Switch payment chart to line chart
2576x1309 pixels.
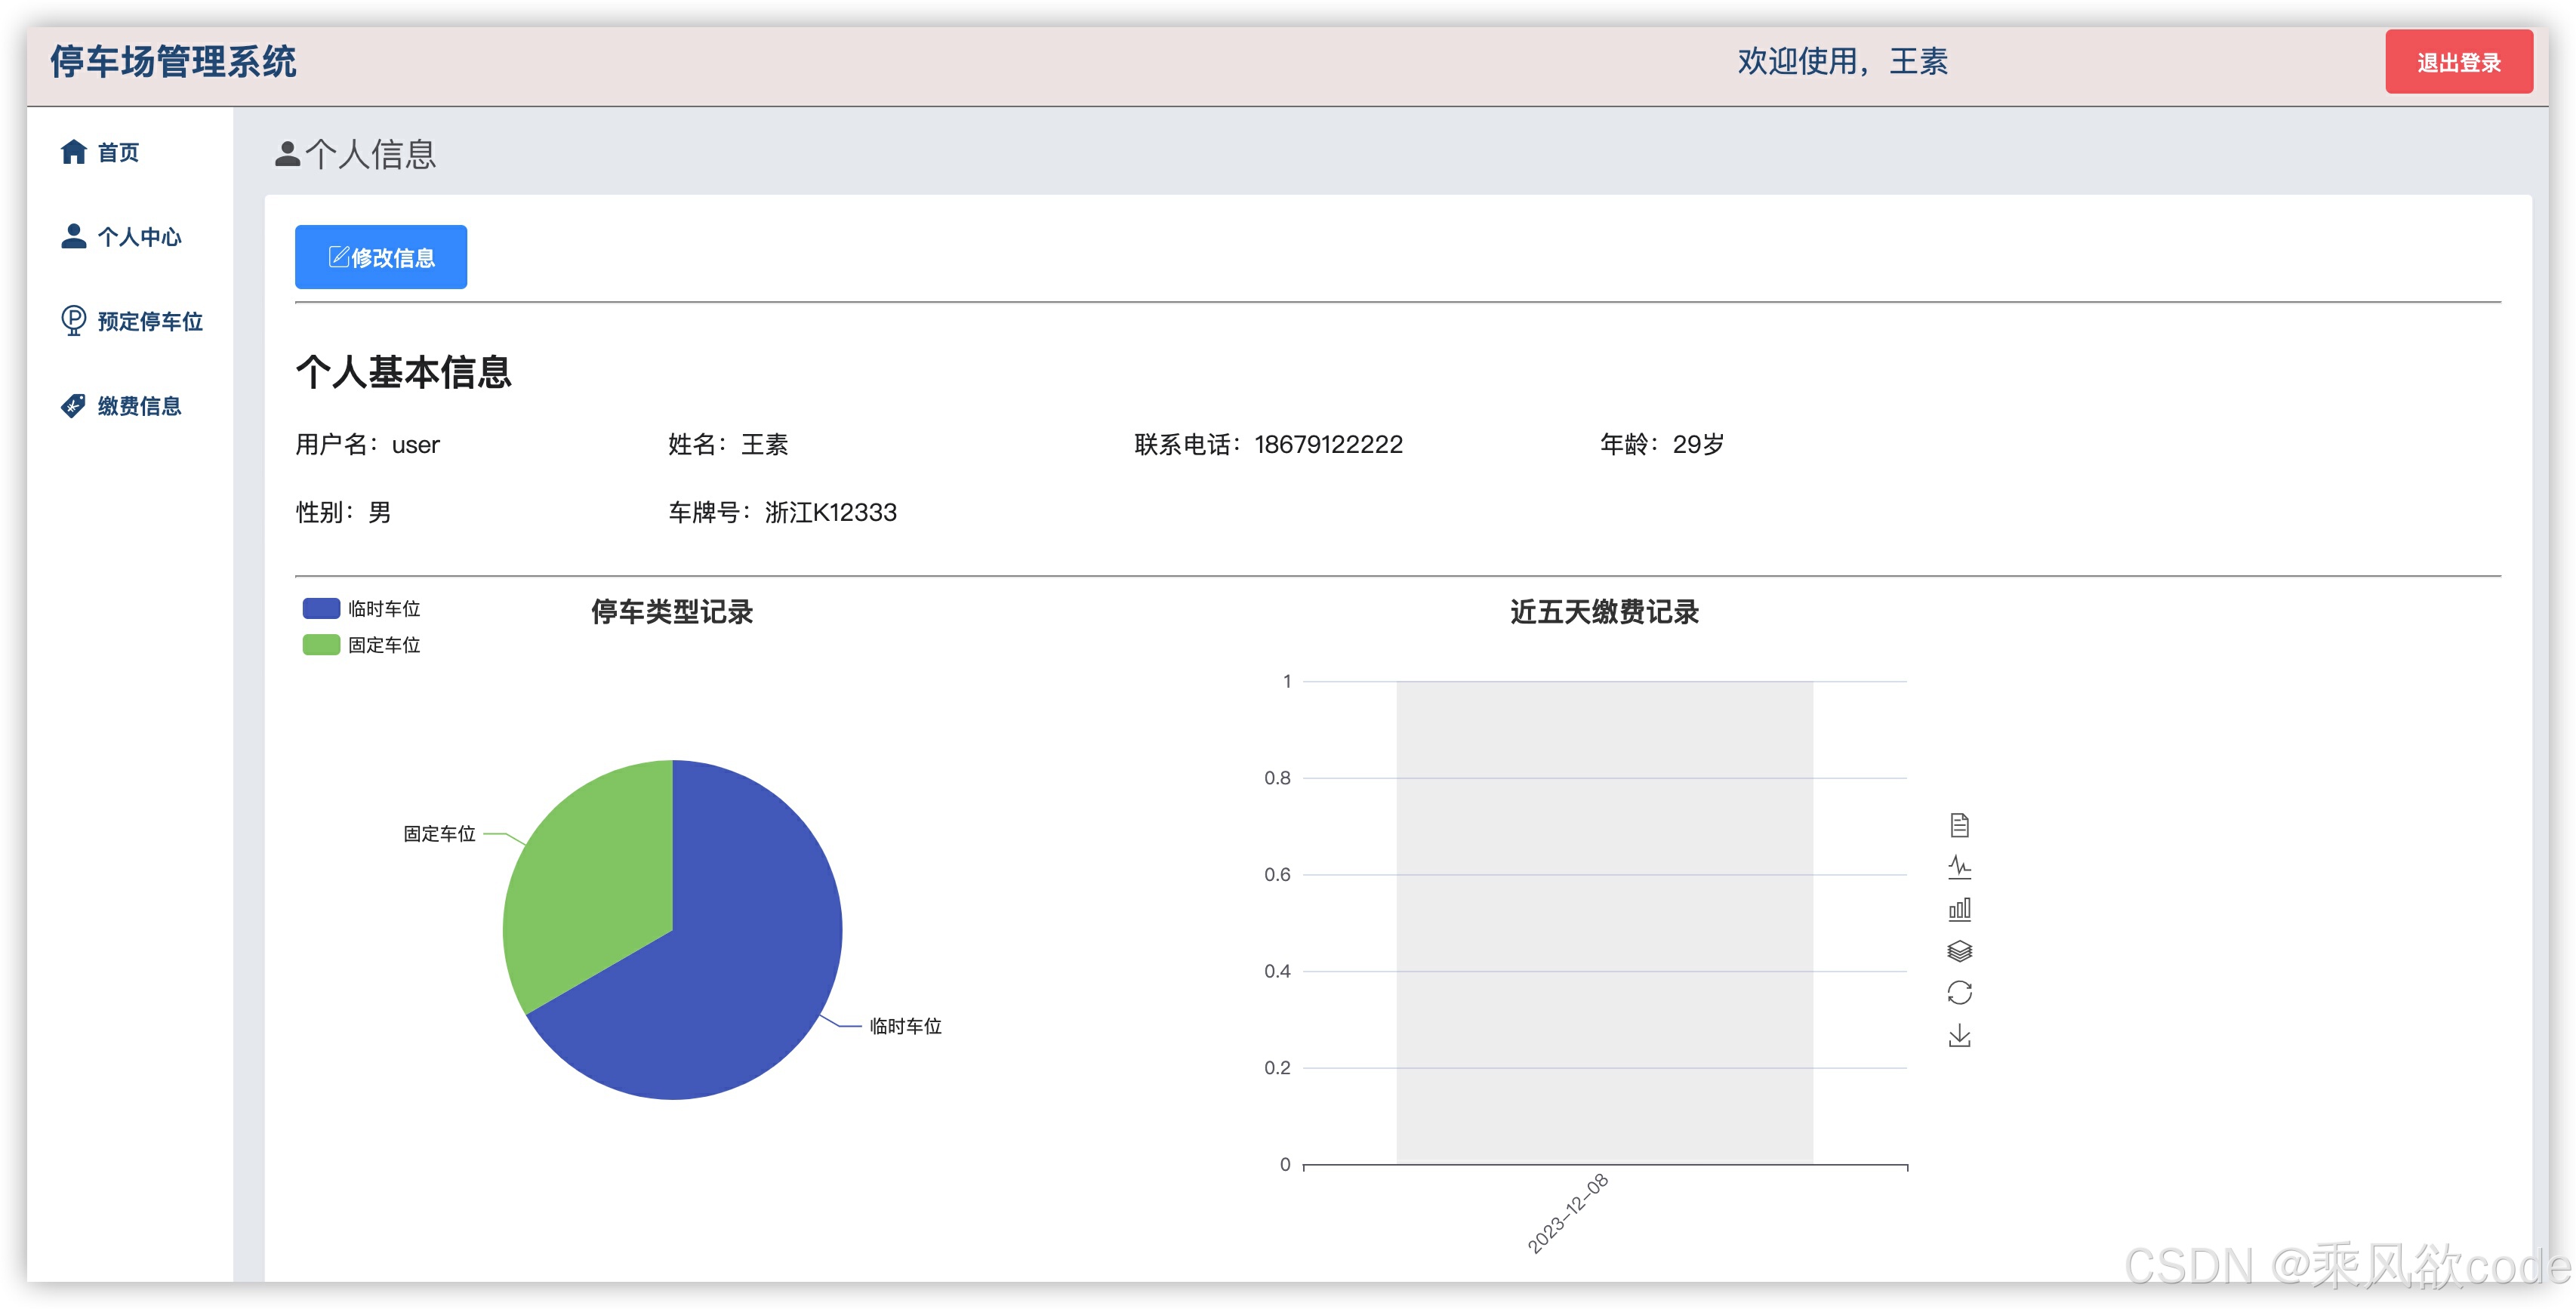(x=1961, y=866)
